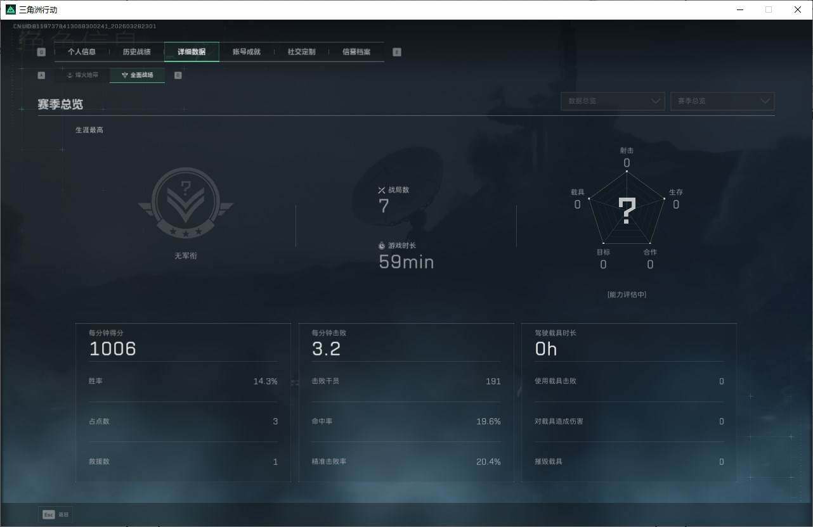The width and height of the screenshot is (813, 527).
Task: Click the 目标 radar axis label
Action: 603,252
